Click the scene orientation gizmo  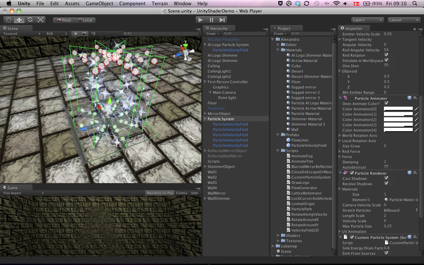(185, 53)
